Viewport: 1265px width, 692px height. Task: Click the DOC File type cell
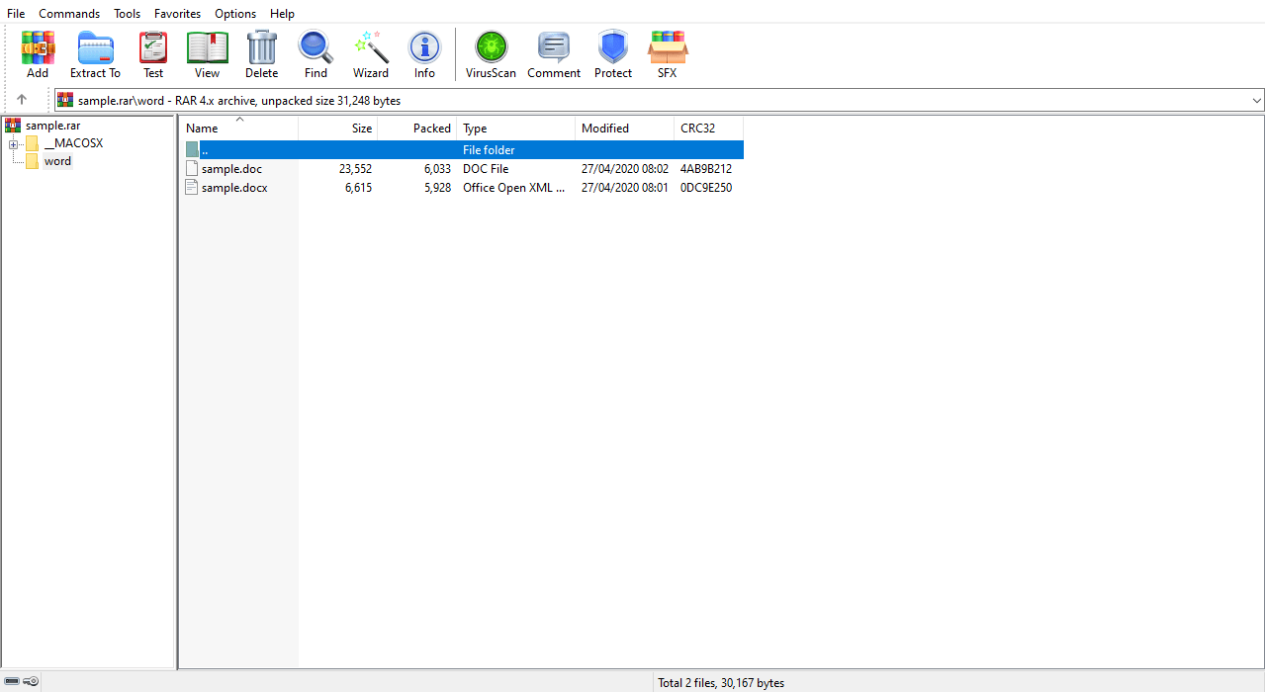click(x=486, y=169)
